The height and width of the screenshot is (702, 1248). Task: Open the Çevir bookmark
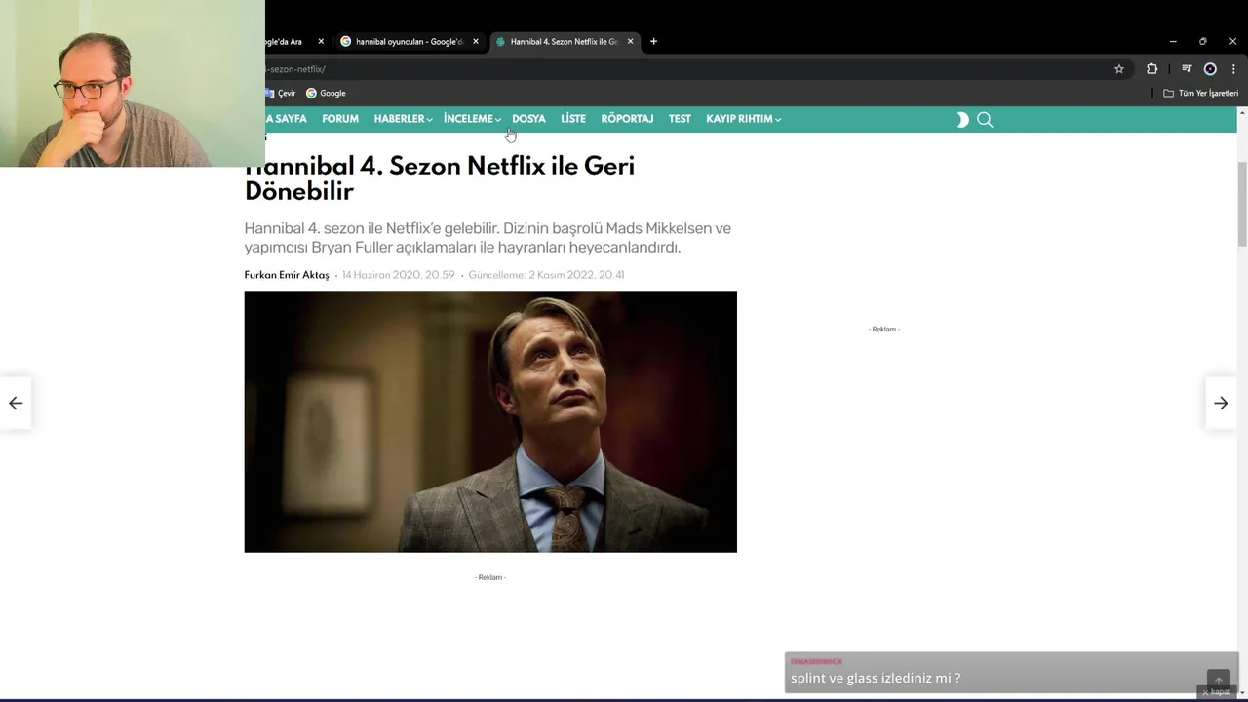click(281, 93)
